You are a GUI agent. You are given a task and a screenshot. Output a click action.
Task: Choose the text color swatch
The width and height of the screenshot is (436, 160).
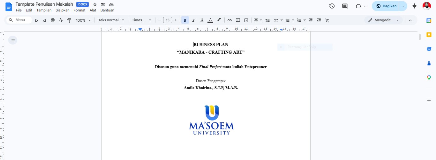(210, 20)
